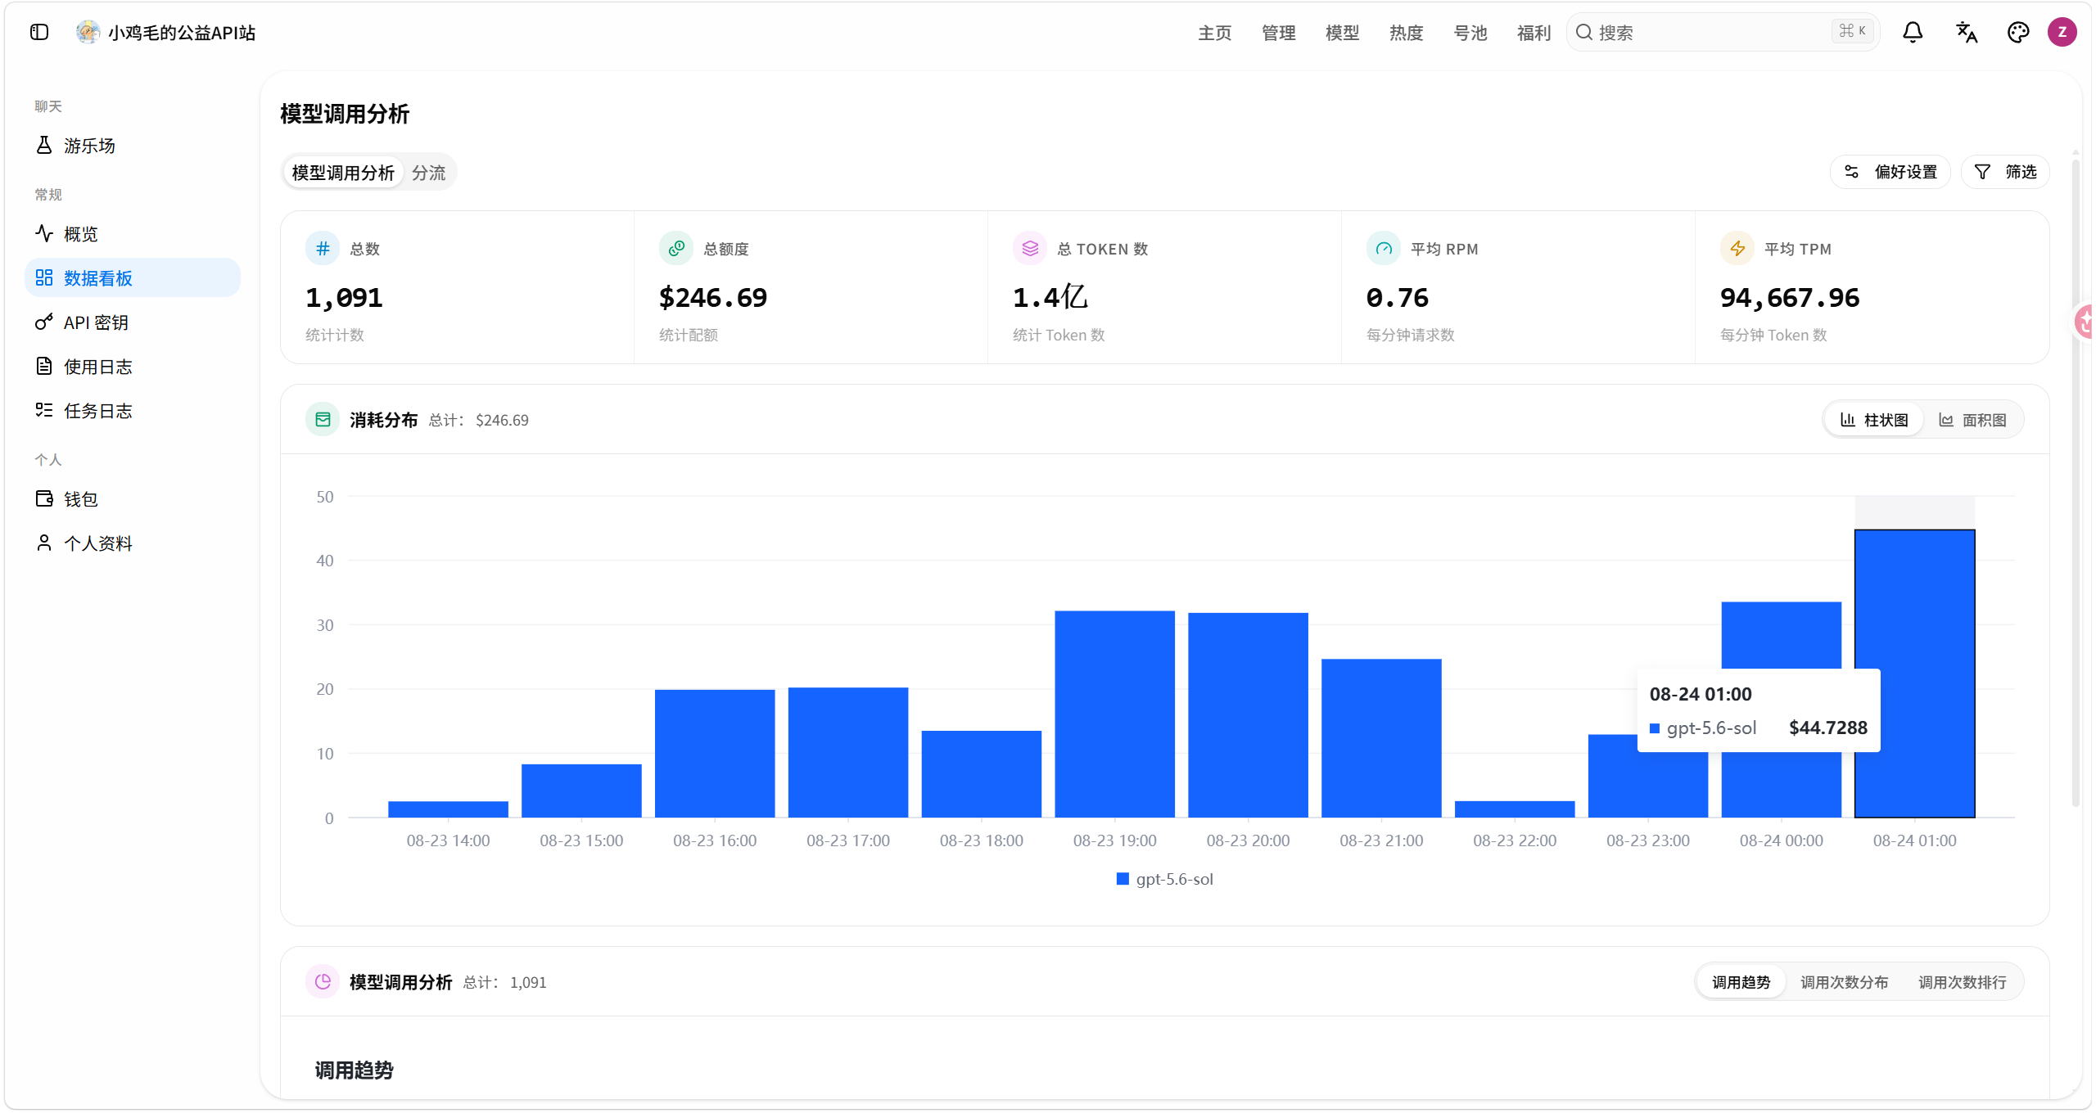Go to 号池 in top navigation

(x=1470, y=33)
